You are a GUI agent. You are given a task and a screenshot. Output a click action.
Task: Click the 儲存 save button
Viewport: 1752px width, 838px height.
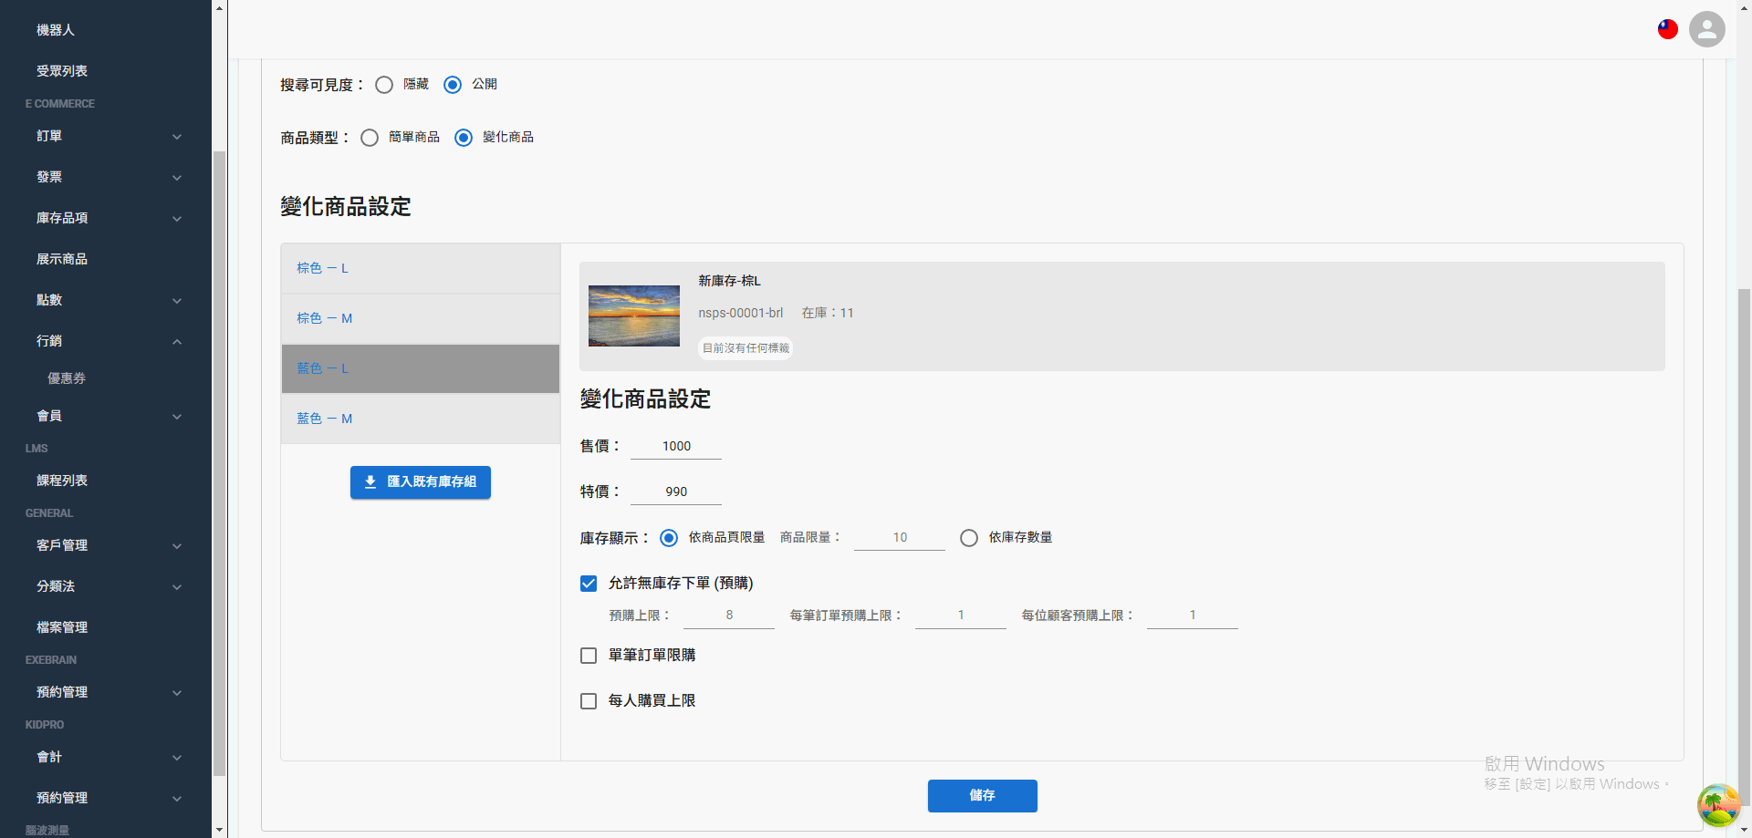point(982,796)
